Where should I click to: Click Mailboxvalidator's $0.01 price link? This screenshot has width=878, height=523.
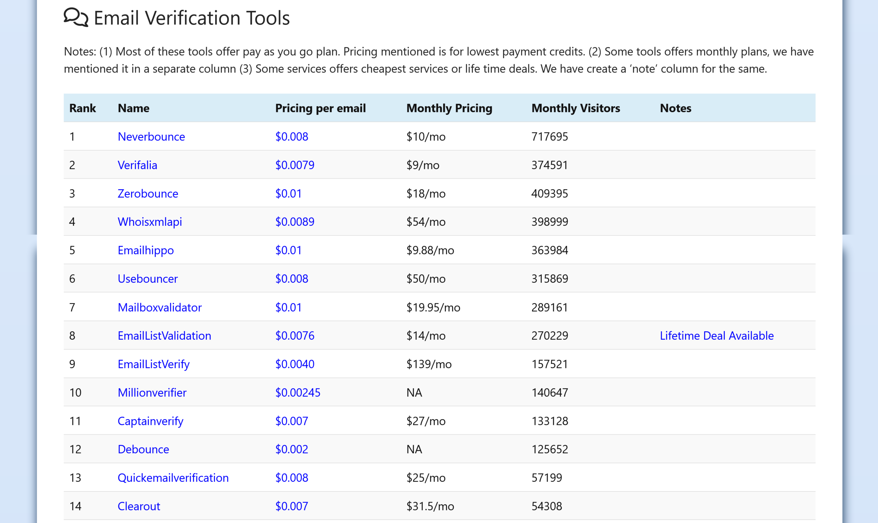click(288, 307)
